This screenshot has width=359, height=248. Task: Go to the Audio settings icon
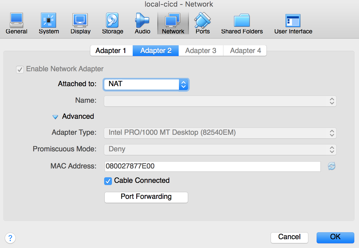(x=142, y=23)
